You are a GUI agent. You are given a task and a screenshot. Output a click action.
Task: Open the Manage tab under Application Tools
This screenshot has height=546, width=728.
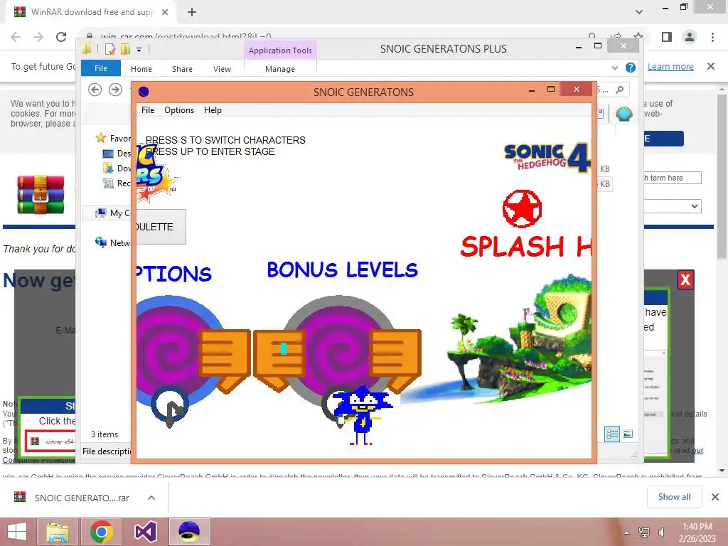point(280,69)
